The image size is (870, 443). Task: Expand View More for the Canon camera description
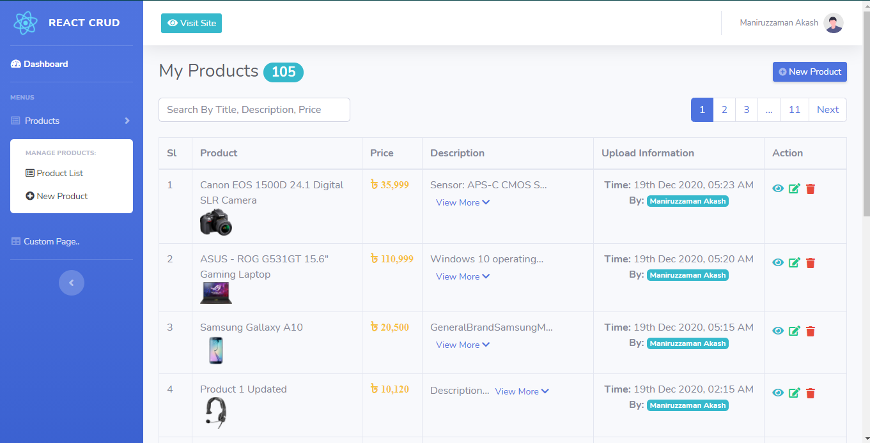462,202
